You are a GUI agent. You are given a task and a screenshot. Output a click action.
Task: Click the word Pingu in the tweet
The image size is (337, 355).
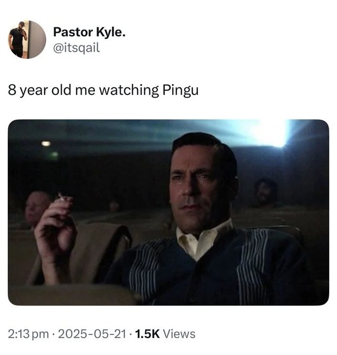point(181,90)
